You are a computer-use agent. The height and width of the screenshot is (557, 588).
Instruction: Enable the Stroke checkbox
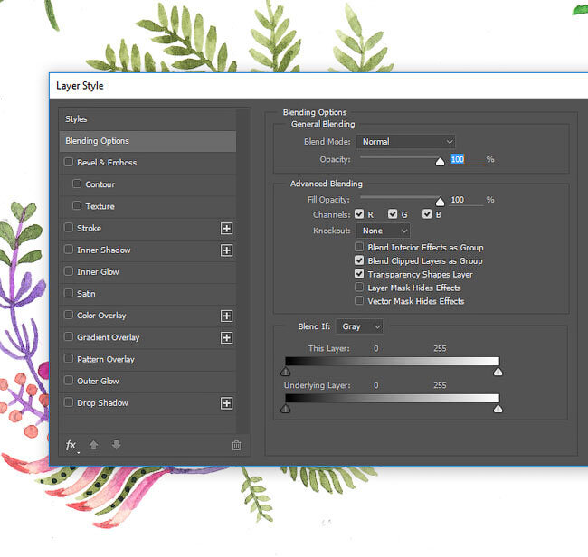pyautogui.click(x=69, y=228)
